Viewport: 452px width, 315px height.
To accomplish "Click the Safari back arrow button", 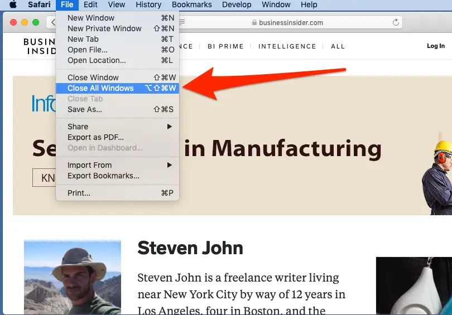I will (52, 22).
